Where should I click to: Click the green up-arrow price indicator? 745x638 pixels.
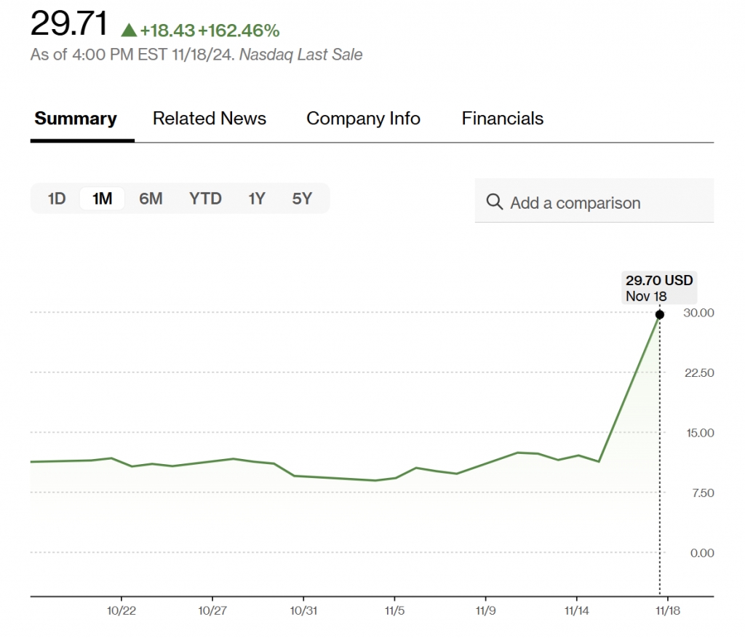129,30
